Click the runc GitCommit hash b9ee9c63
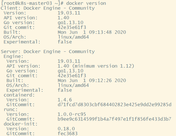Image resolution: width=176 pixels, height=136 pixels. click(115, 119)
